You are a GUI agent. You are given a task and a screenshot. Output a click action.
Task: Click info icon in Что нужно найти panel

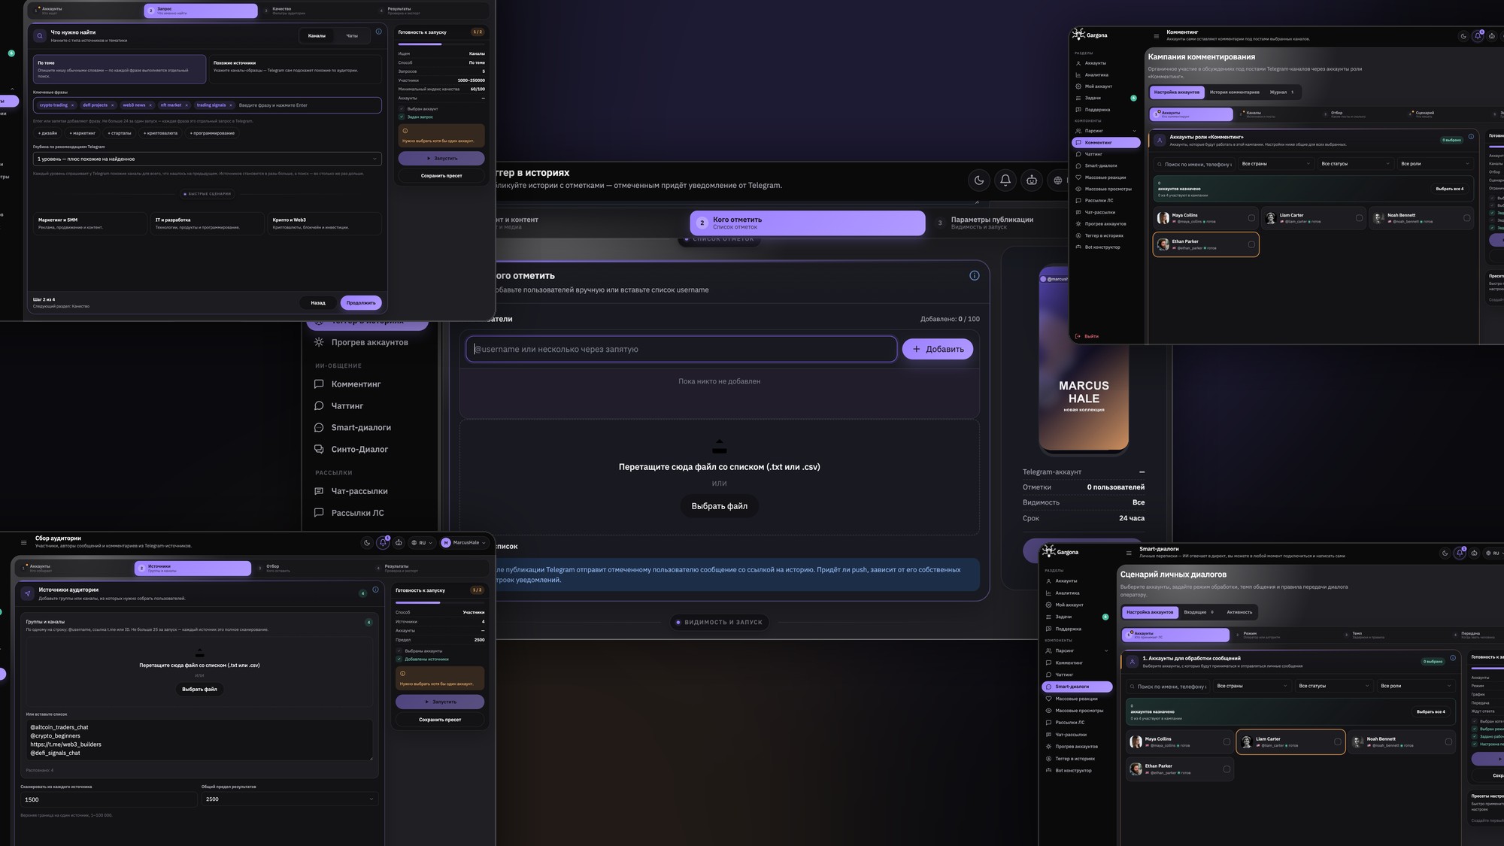click(x=378, y=32)
